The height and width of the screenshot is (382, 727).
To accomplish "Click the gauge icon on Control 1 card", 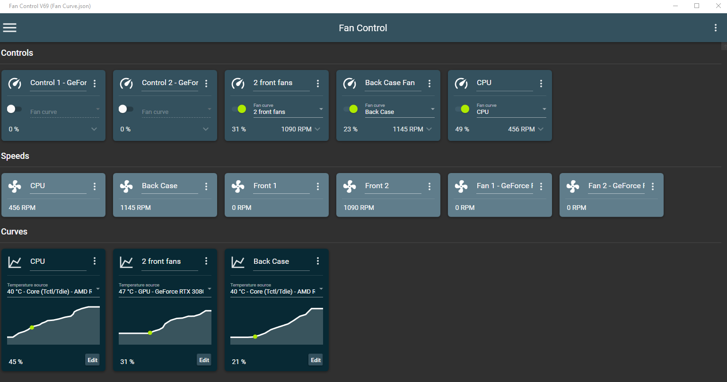I will [15, 83].
